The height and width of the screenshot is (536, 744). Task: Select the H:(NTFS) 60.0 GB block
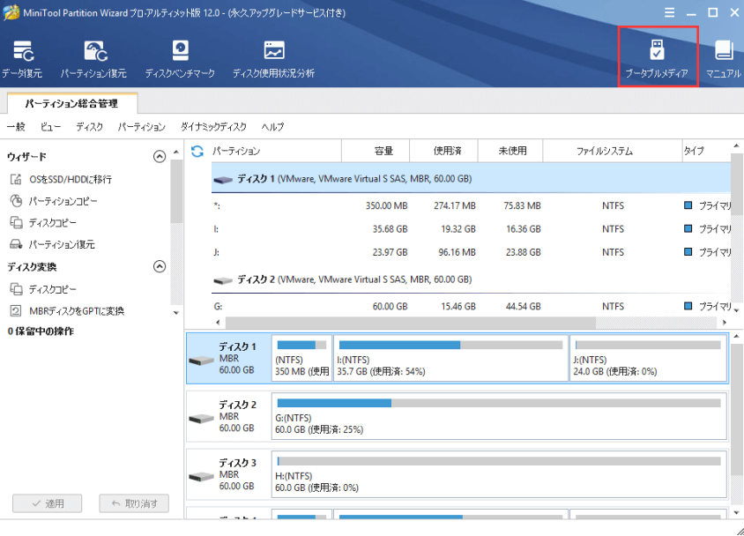[x=499, y=474]
